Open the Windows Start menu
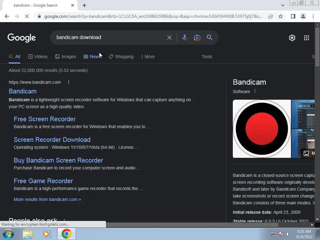Image resolution: width=320 pixels, height=240 pixels. click(8, 234)
